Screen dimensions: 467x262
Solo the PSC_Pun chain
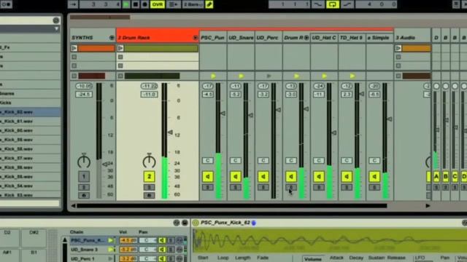(207, 187)
